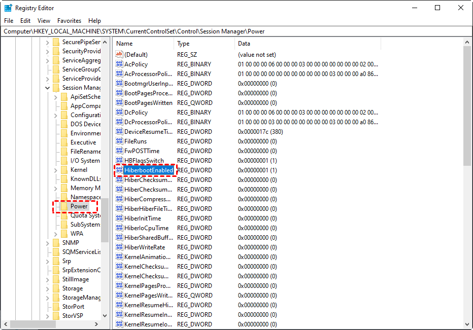Collapse the Session Manager tree node
The image size is (473, 330).
(47, 88)
